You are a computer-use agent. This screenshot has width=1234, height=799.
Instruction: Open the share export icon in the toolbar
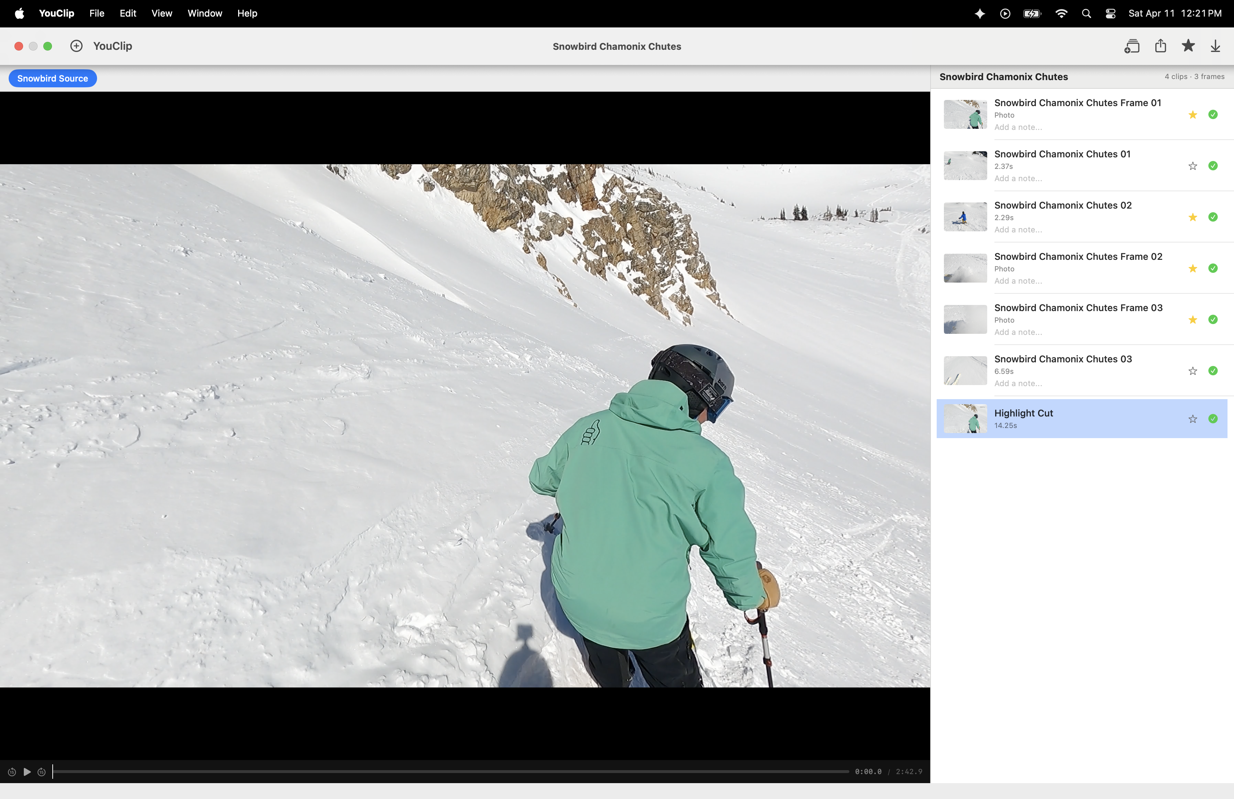click(1160, 45)
